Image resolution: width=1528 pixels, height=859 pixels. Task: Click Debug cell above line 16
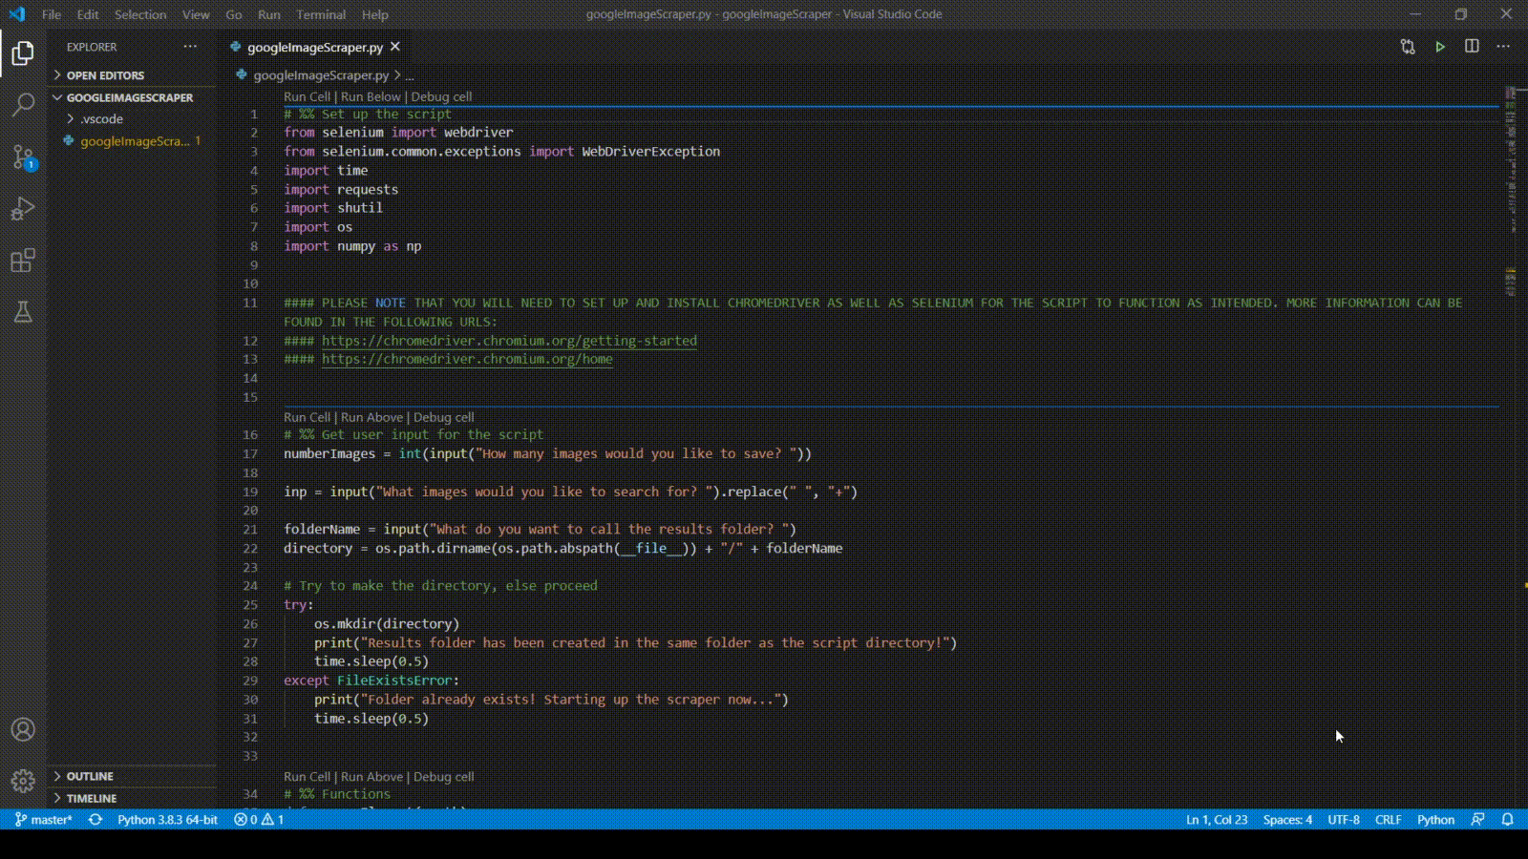pos(443,417)
